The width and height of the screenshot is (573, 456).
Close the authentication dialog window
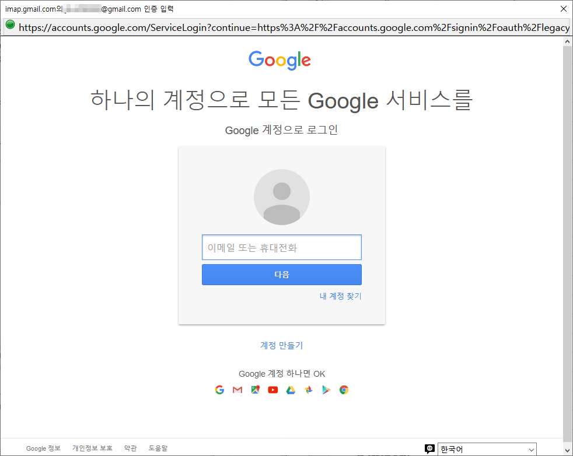[564, 9]
